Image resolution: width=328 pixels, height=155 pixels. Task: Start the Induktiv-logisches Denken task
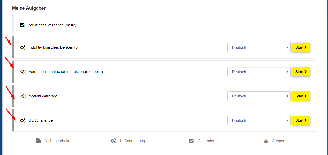coord(301,47)
